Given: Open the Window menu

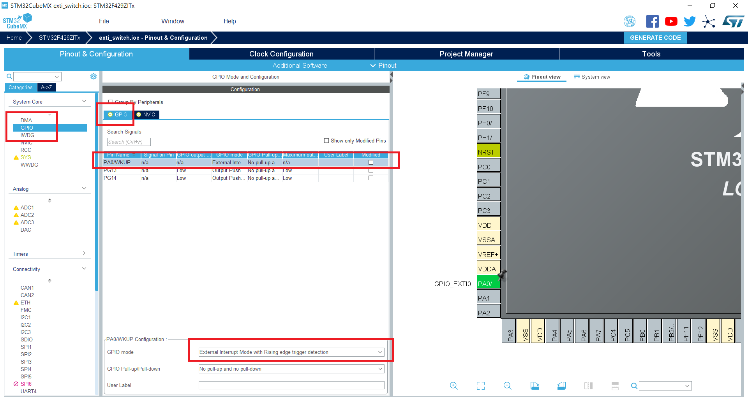Looking at the screenshot, I should (x=173, y=21).
